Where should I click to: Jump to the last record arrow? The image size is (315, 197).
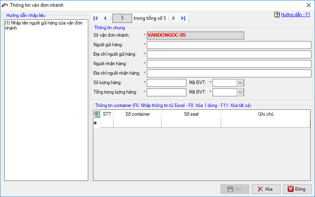[x=183, y=18]
